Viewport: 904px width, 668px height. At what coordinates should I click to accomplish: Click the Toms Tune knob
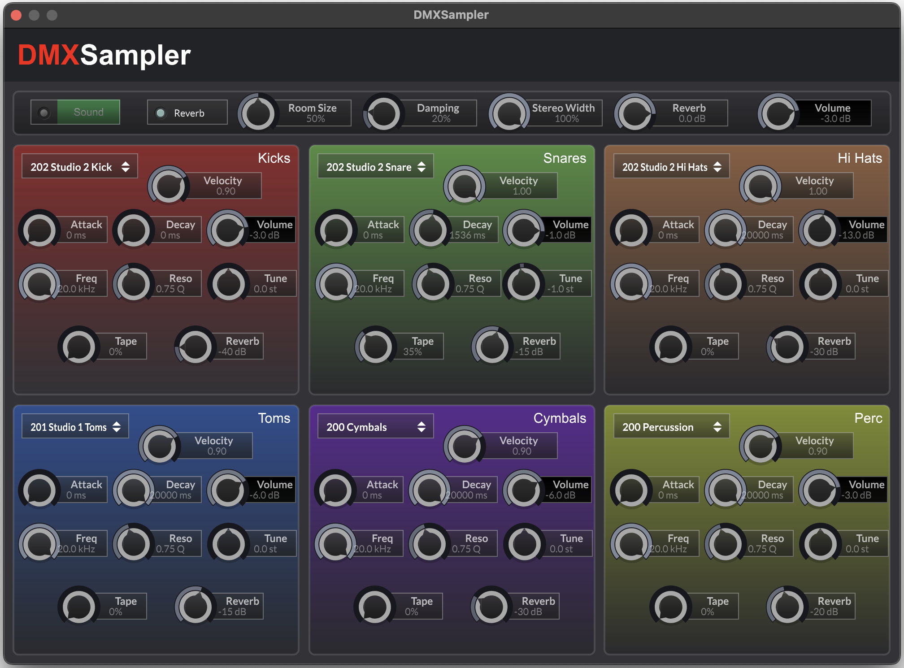pyautogui.click(x=229, y=543)
